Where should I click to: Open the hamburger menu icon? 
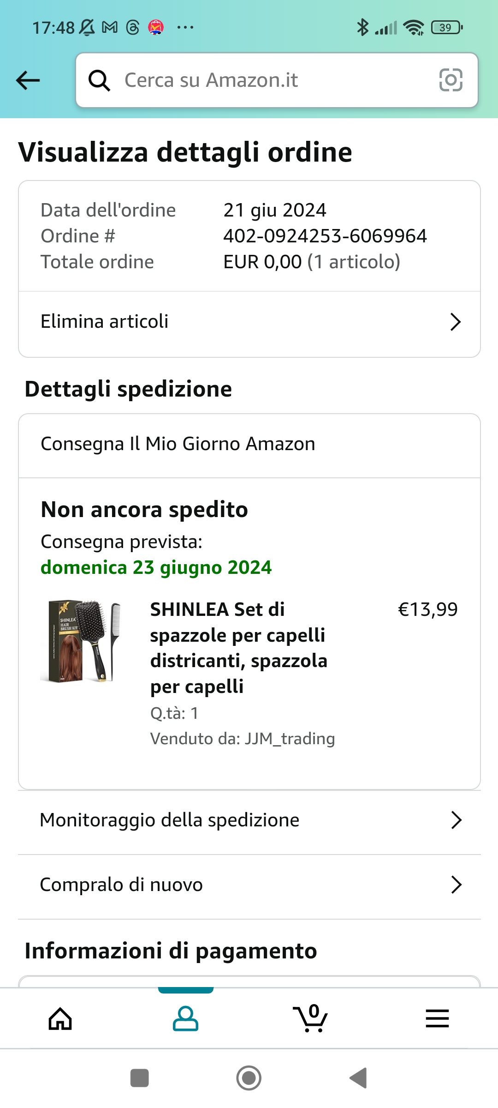tap(437, 1018)
